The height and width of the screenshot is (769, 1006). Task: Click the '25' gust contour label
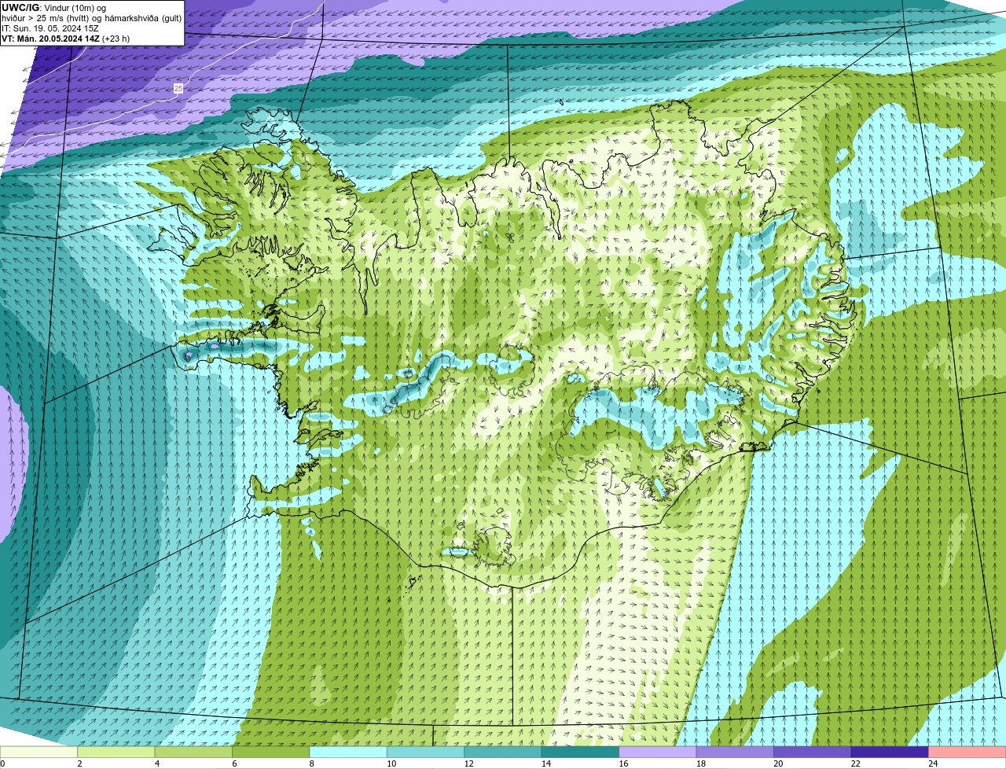[178, 89]
